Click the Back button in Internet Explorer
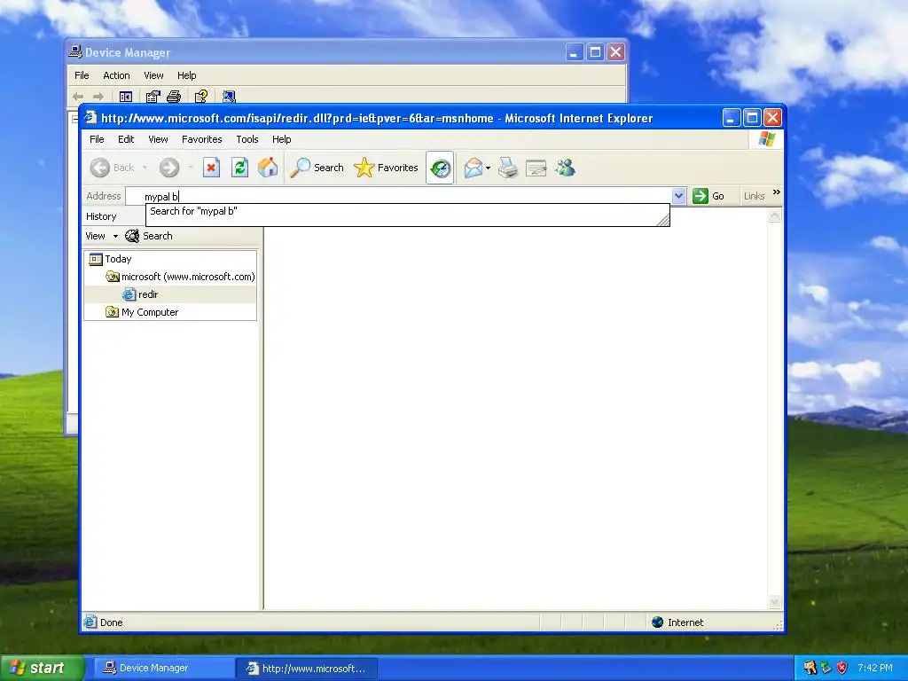 point(113,168)
